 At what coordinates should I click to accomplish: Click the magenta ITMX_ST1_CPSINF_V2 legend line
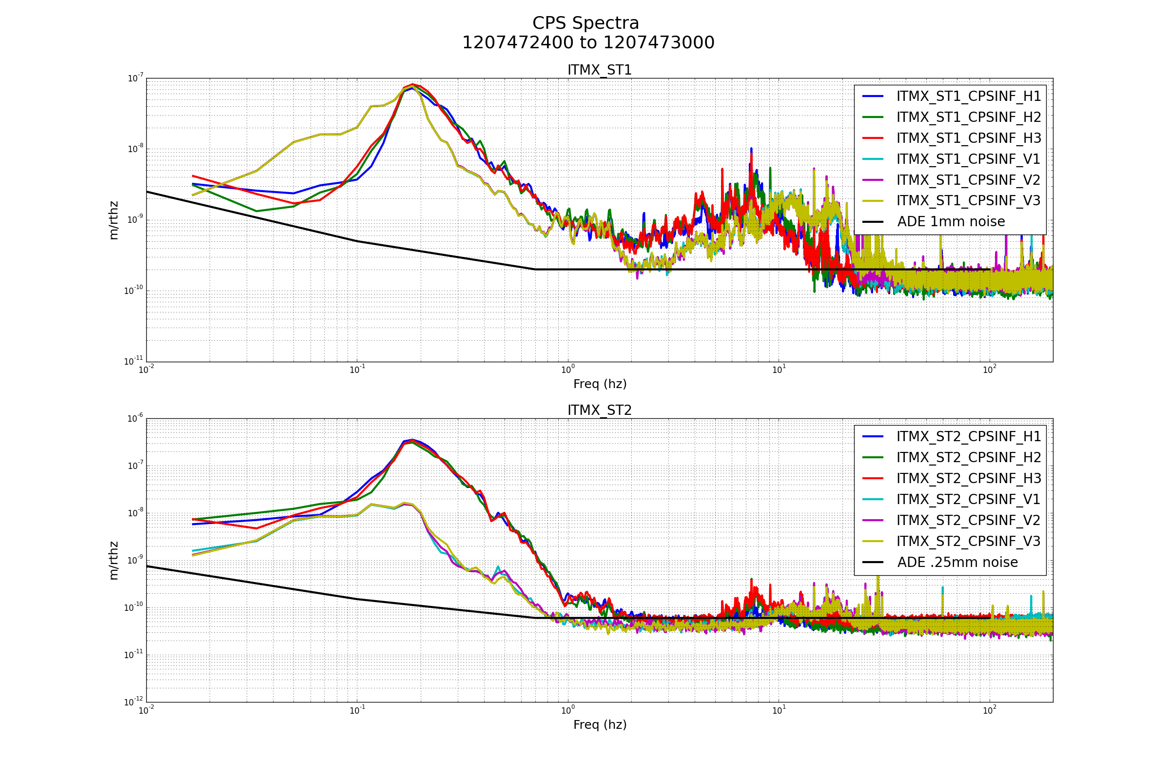point(873,180)
